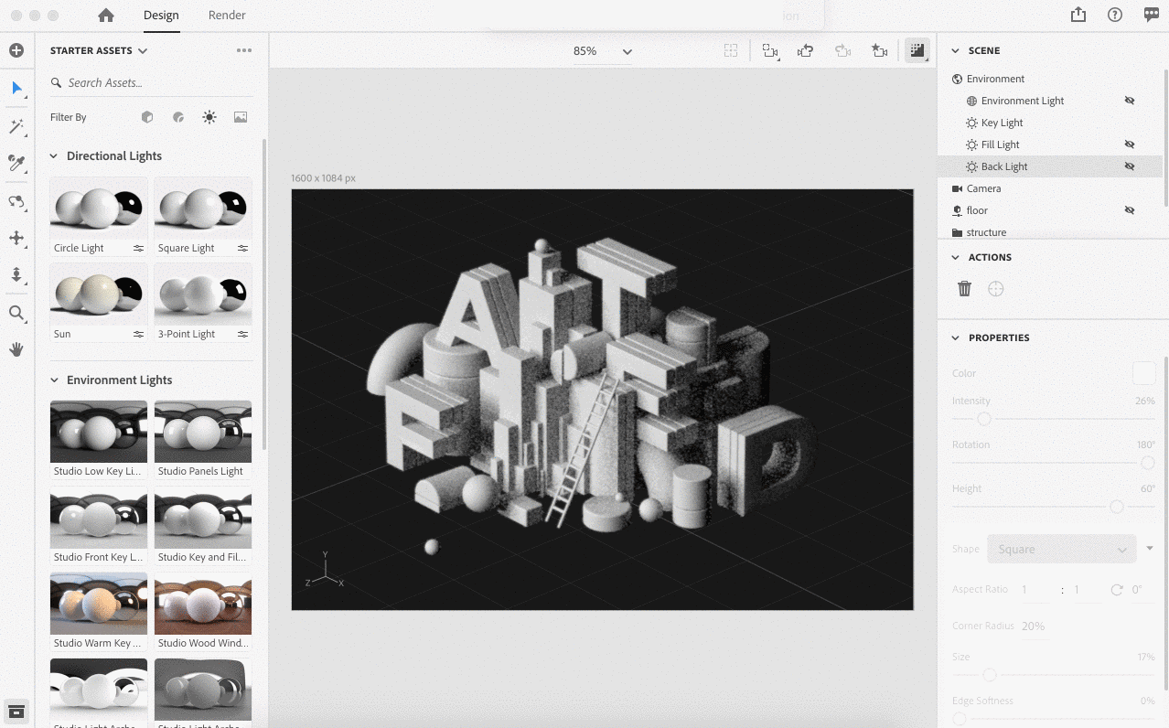Click the Delete trash icon
Screen dimensions: 1169x728
[964, 289]
